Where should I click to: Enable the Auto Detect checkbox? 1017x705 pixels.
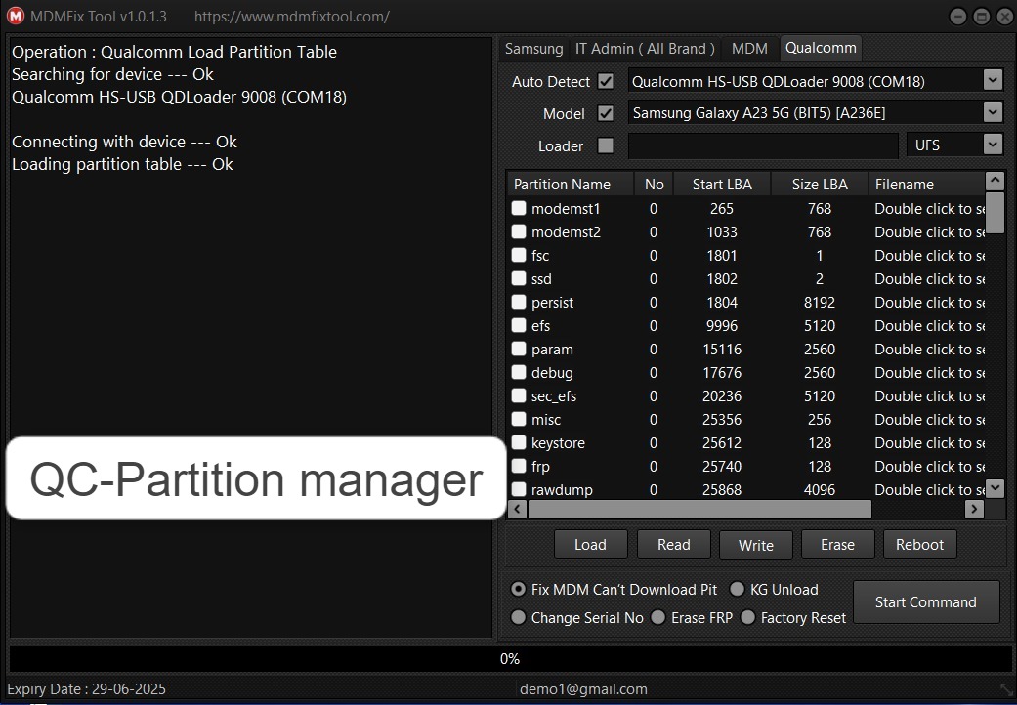coord(606,81)
